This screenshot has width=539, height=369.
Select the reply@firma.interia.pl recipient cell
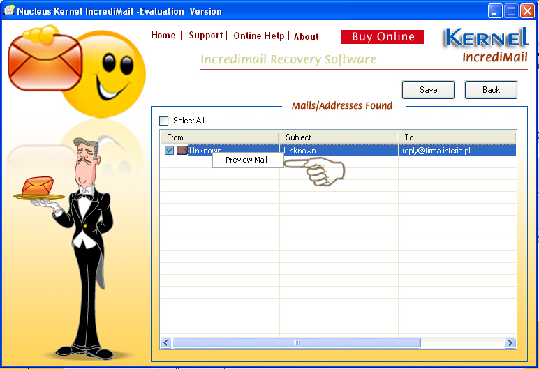[x=457, y=151]
